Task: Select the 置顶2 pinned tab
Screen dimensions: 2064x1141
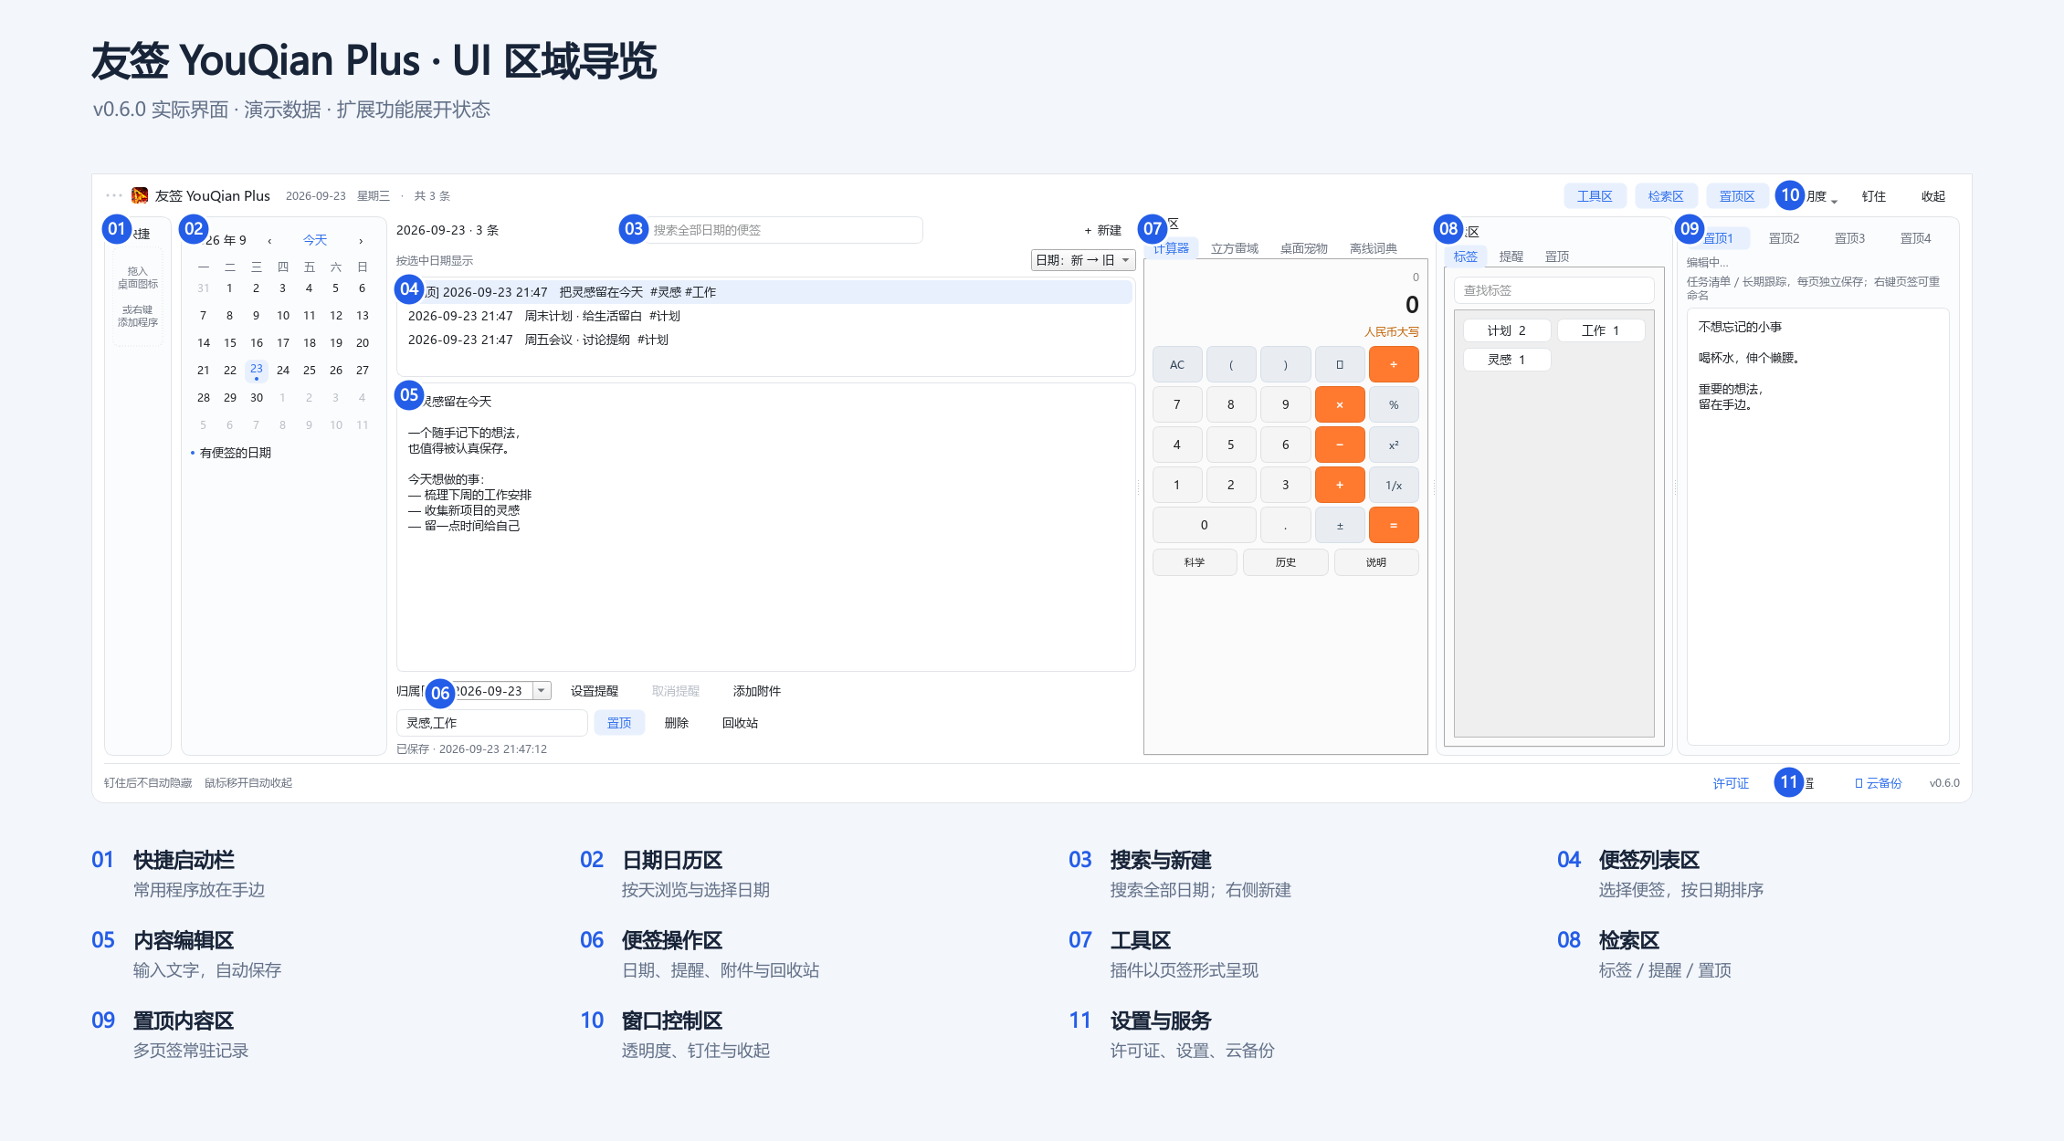Action: [1784, 238]
